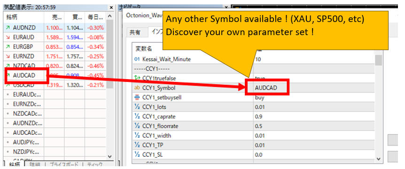
Task: Click Kessai_Wait_Minute value 10
Action: [258, 59]
